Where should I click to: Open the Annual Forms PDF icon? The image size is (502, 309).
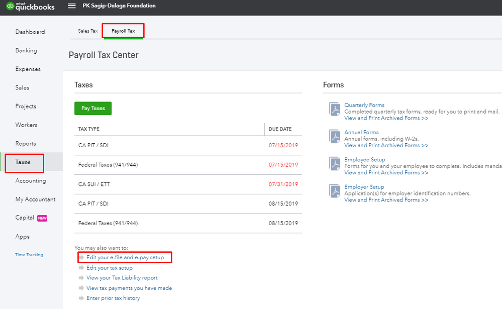click(335, 136)
